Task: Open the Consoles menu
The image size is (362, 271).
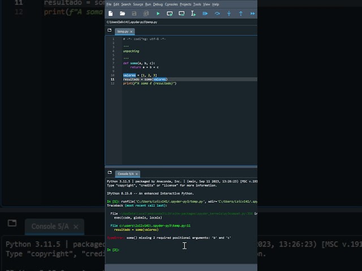Action: point(171,5)
